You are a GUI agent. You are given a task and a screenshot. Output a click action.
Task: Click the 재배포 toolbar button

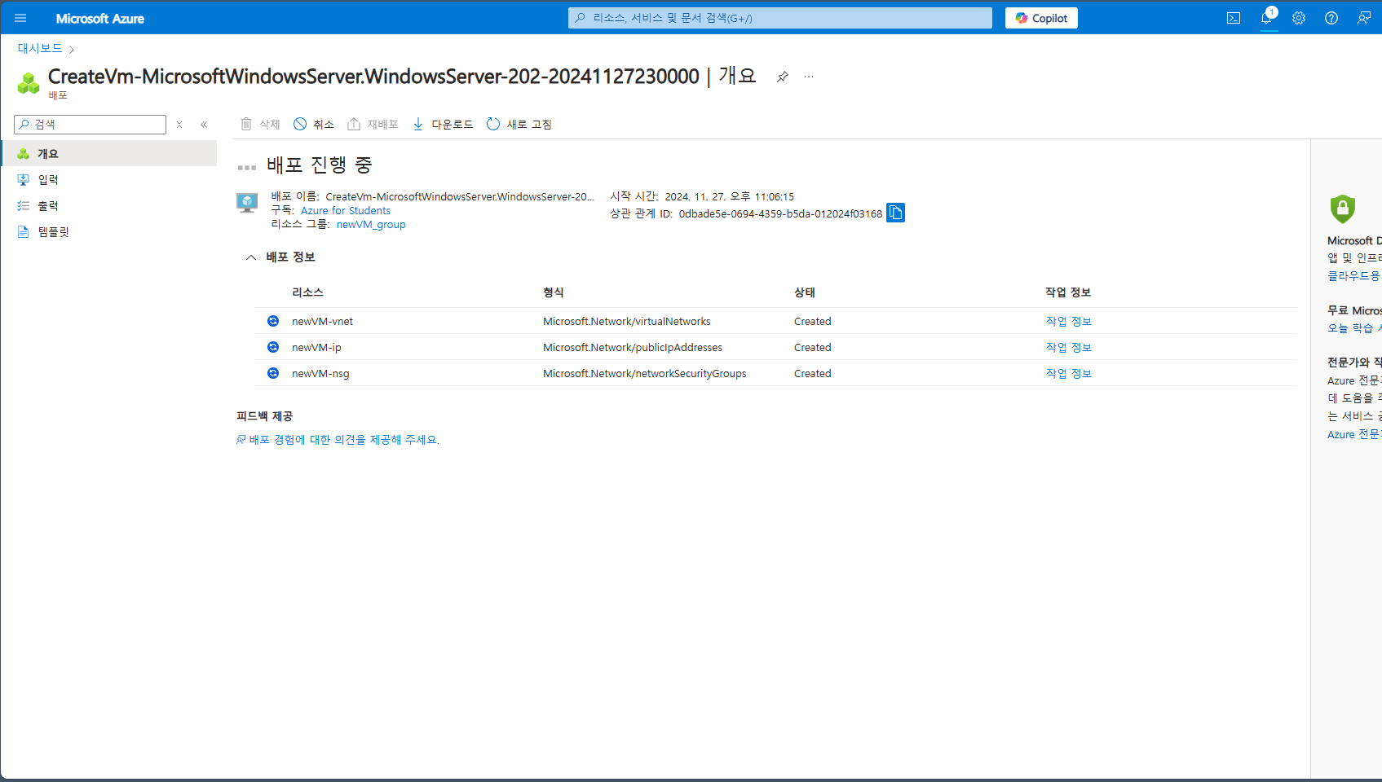[373, 124]
